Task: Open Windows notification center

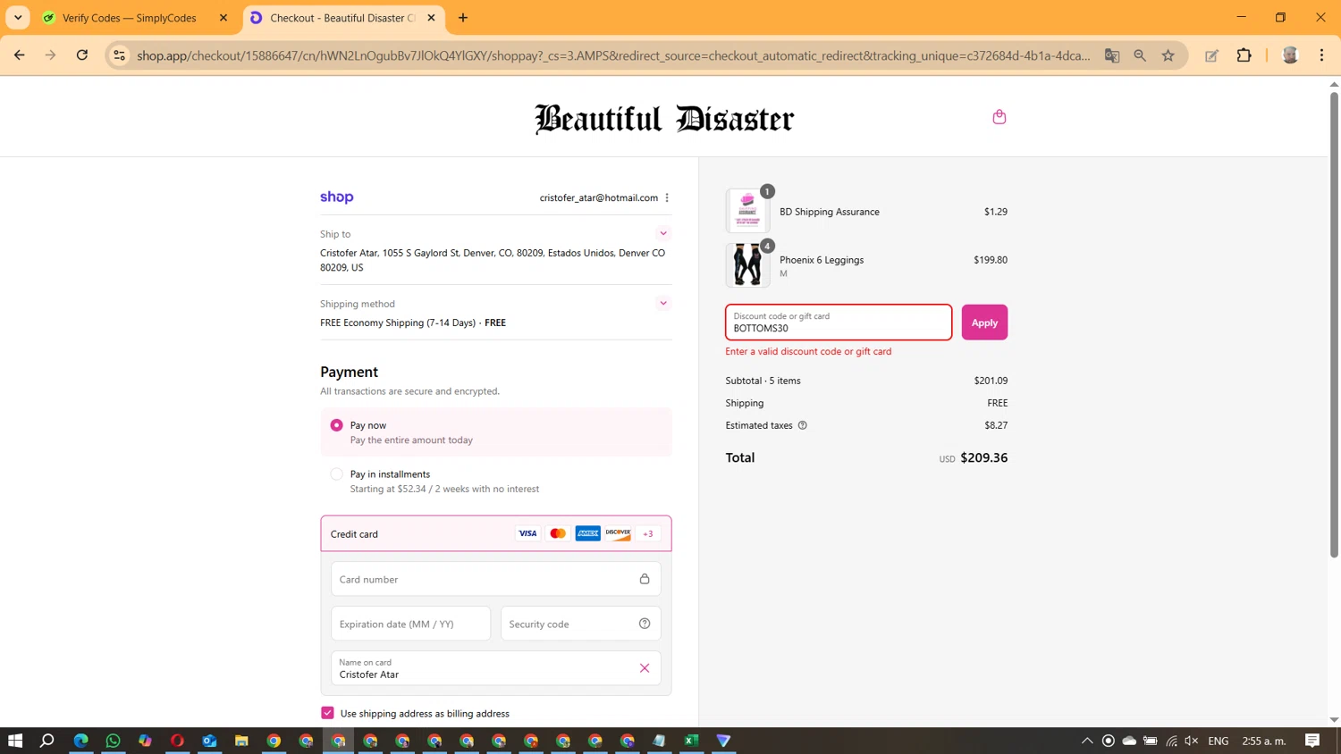Action: 1312,741
